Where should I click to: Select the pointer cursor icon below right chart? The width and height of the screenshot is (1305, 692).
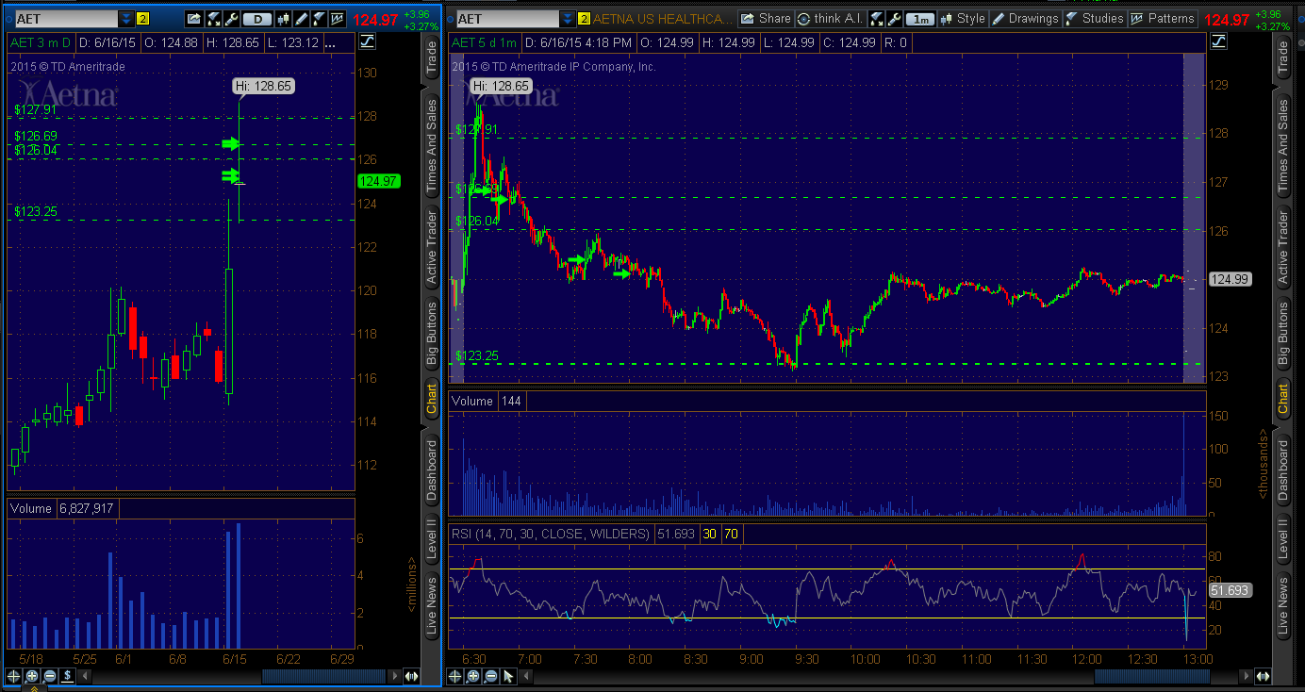[508, 676]
